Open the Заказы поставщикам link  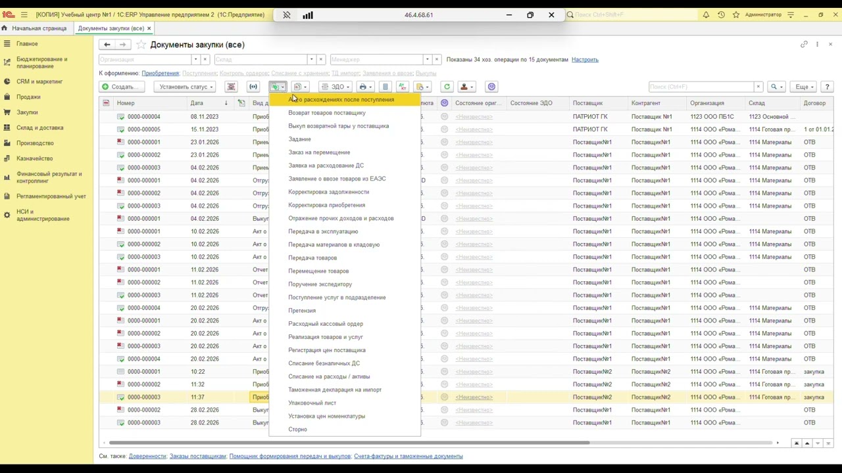click(x=198, y=456)
